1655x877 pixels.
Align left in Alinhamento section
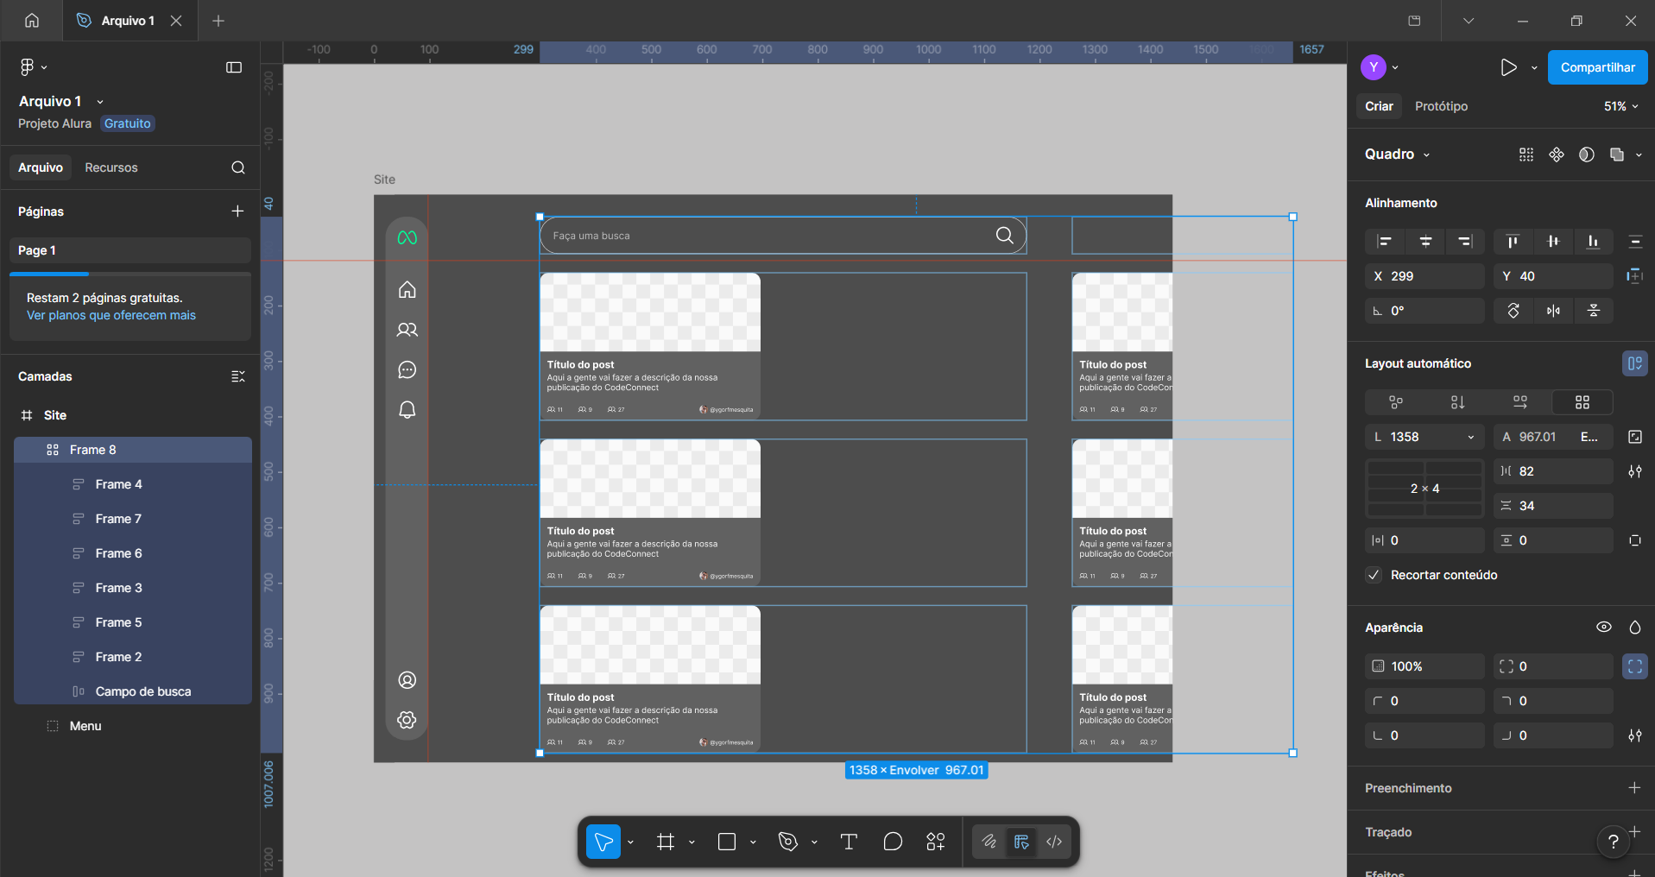[1385, 242]
